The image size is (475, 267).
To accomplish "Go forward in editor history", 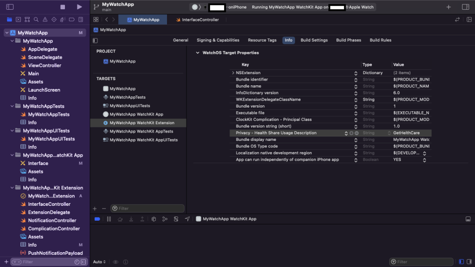I will (x=114, y=19).
